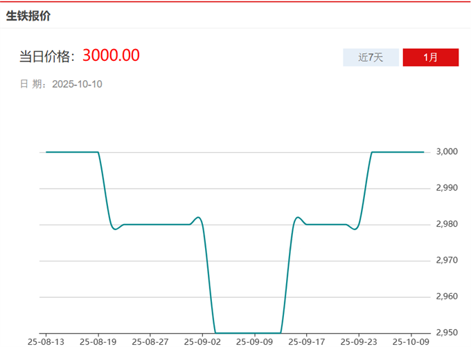Image resolution: width=471 pixels, height=347 pixels.
Task: Click the 25-08-27 x-axis label
Action: (x=150, y=341)
